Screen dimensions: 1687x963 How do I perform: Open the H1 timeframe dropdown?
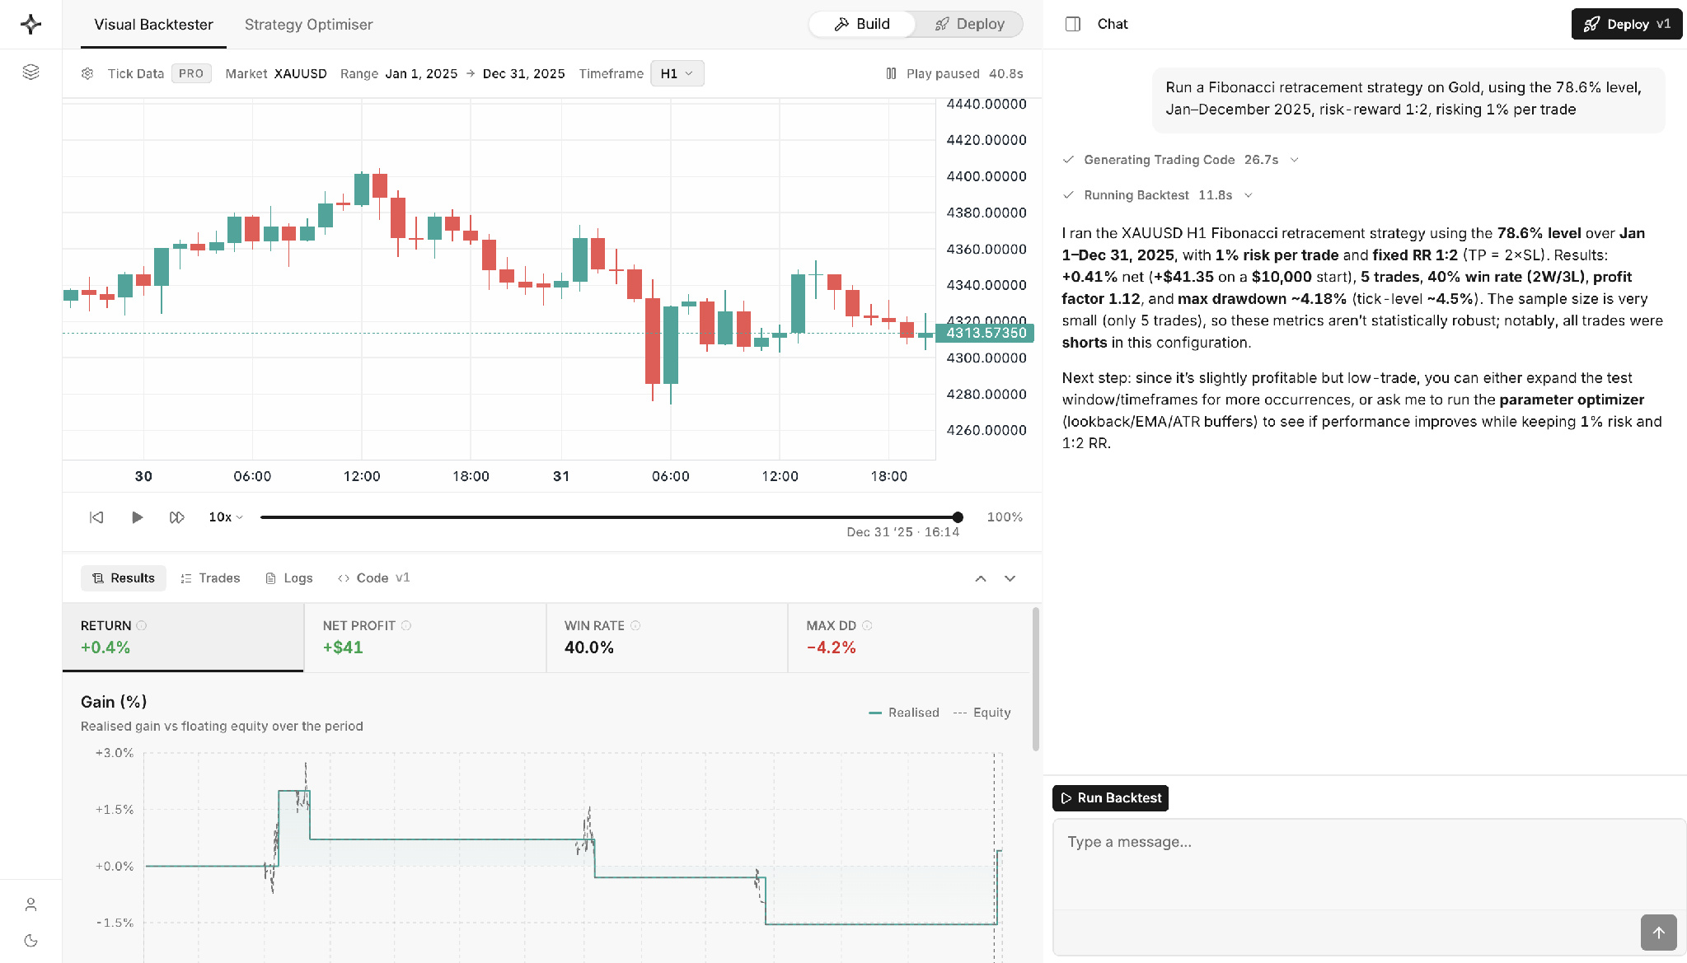(677, 73)
